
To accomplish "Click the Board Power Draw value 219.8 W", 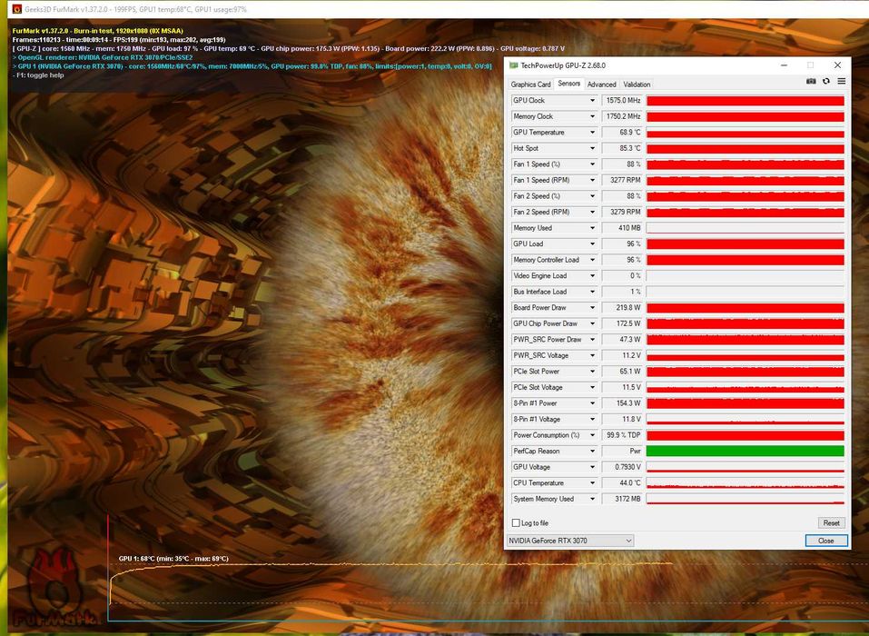I will [x=622, y=308].
